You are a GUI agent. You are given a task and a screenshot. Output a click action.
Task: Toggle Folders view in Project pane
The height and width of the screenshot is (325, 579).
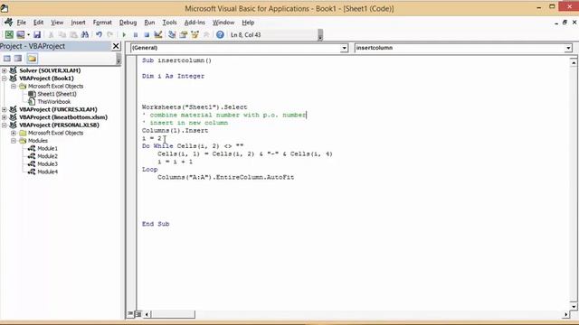click(x=33, y=58)
